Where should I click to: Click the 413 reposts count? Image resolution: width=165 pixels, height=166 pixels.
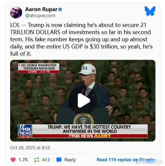tap(46, 160)
